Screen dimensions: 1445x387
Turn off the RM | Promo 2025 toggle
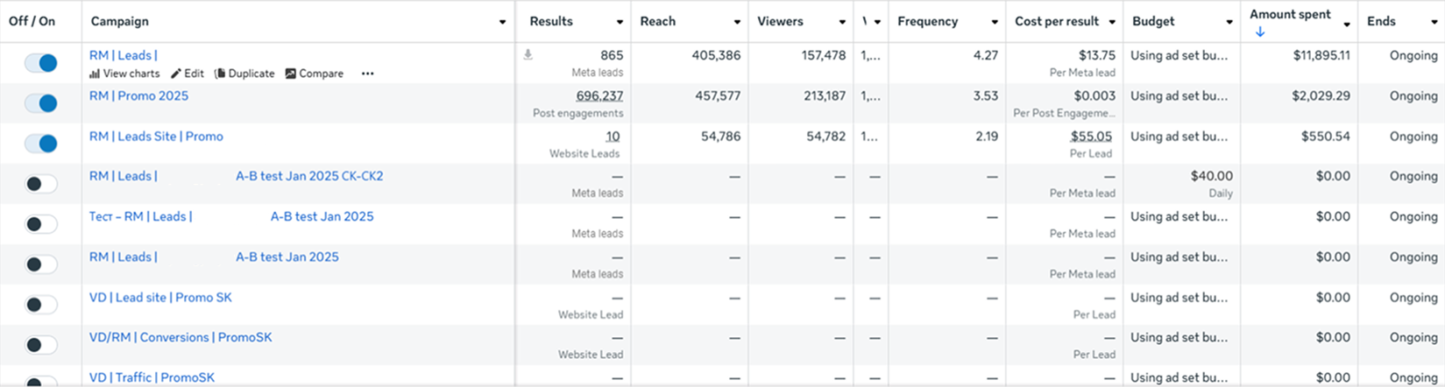tap(41, 103)
